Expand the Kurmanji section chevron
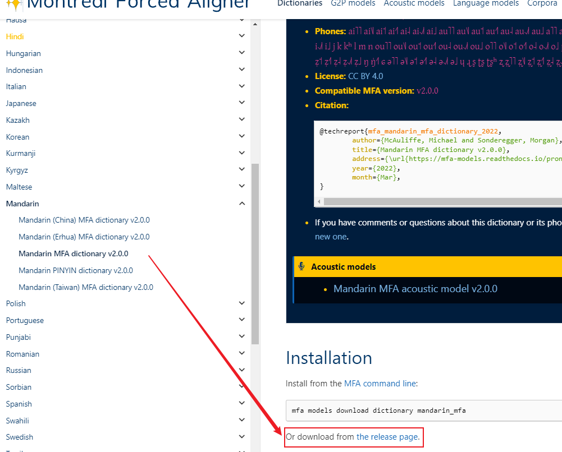 coord(242,153)
